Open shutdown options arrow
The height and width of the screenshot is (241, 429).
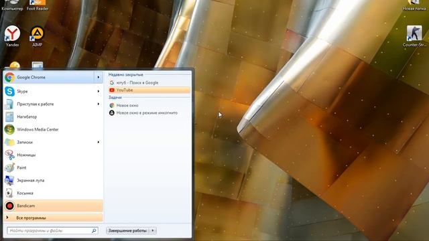tap(153, 230)
